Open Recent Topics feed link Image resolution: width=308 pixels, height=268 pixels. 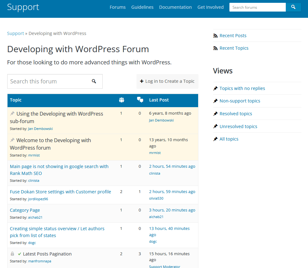[x=234, y=48]
